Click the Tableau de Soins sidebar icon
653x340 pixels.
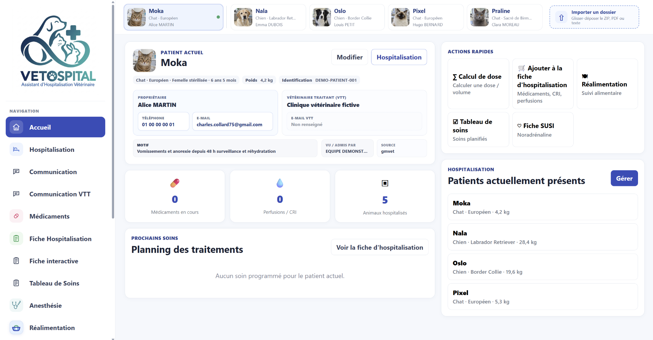tap(16, 283)
